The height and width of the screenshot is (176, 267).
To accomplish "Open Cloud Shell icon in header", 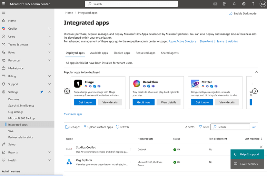I will click(215, 4).
